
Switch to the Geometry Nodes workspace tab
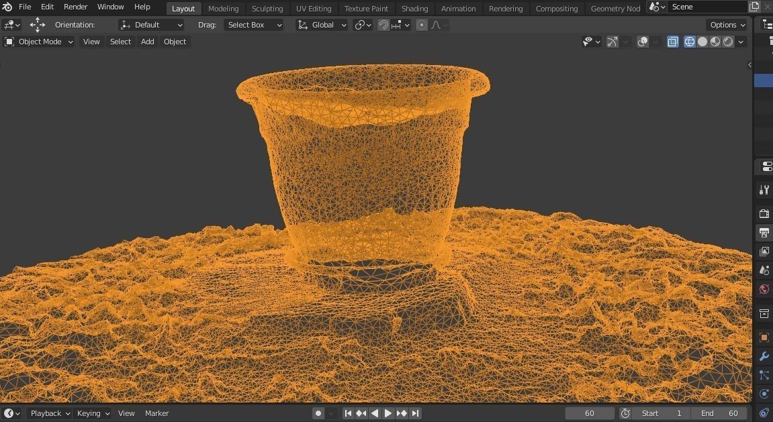615,8
